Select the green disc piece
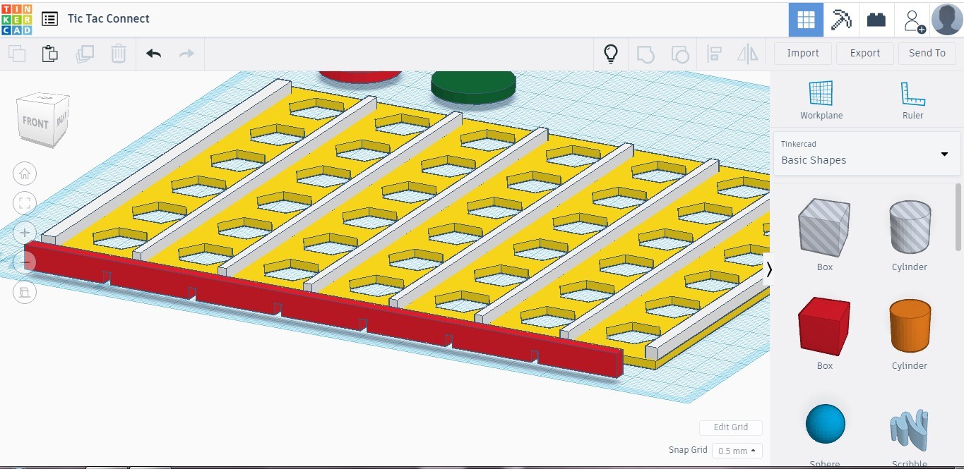964x469 pixels. (473, 87)
